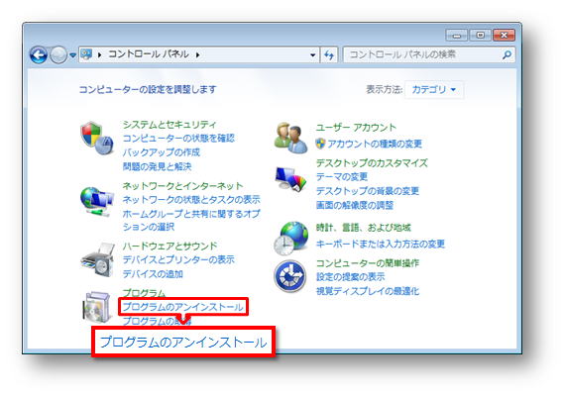Screen dimensions: 564x396
Task: Open ユーザー アカウント category heading
Action: click(356, 127)
